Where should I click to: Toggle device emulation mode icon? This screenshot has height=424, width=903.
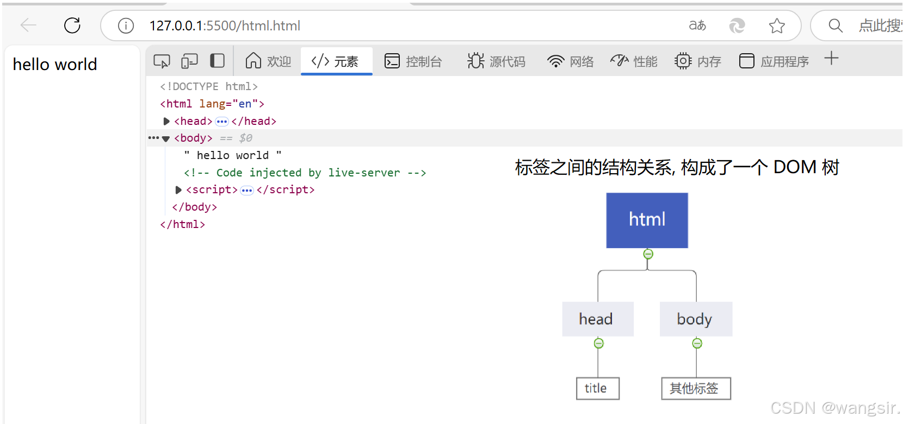[189, 61]
